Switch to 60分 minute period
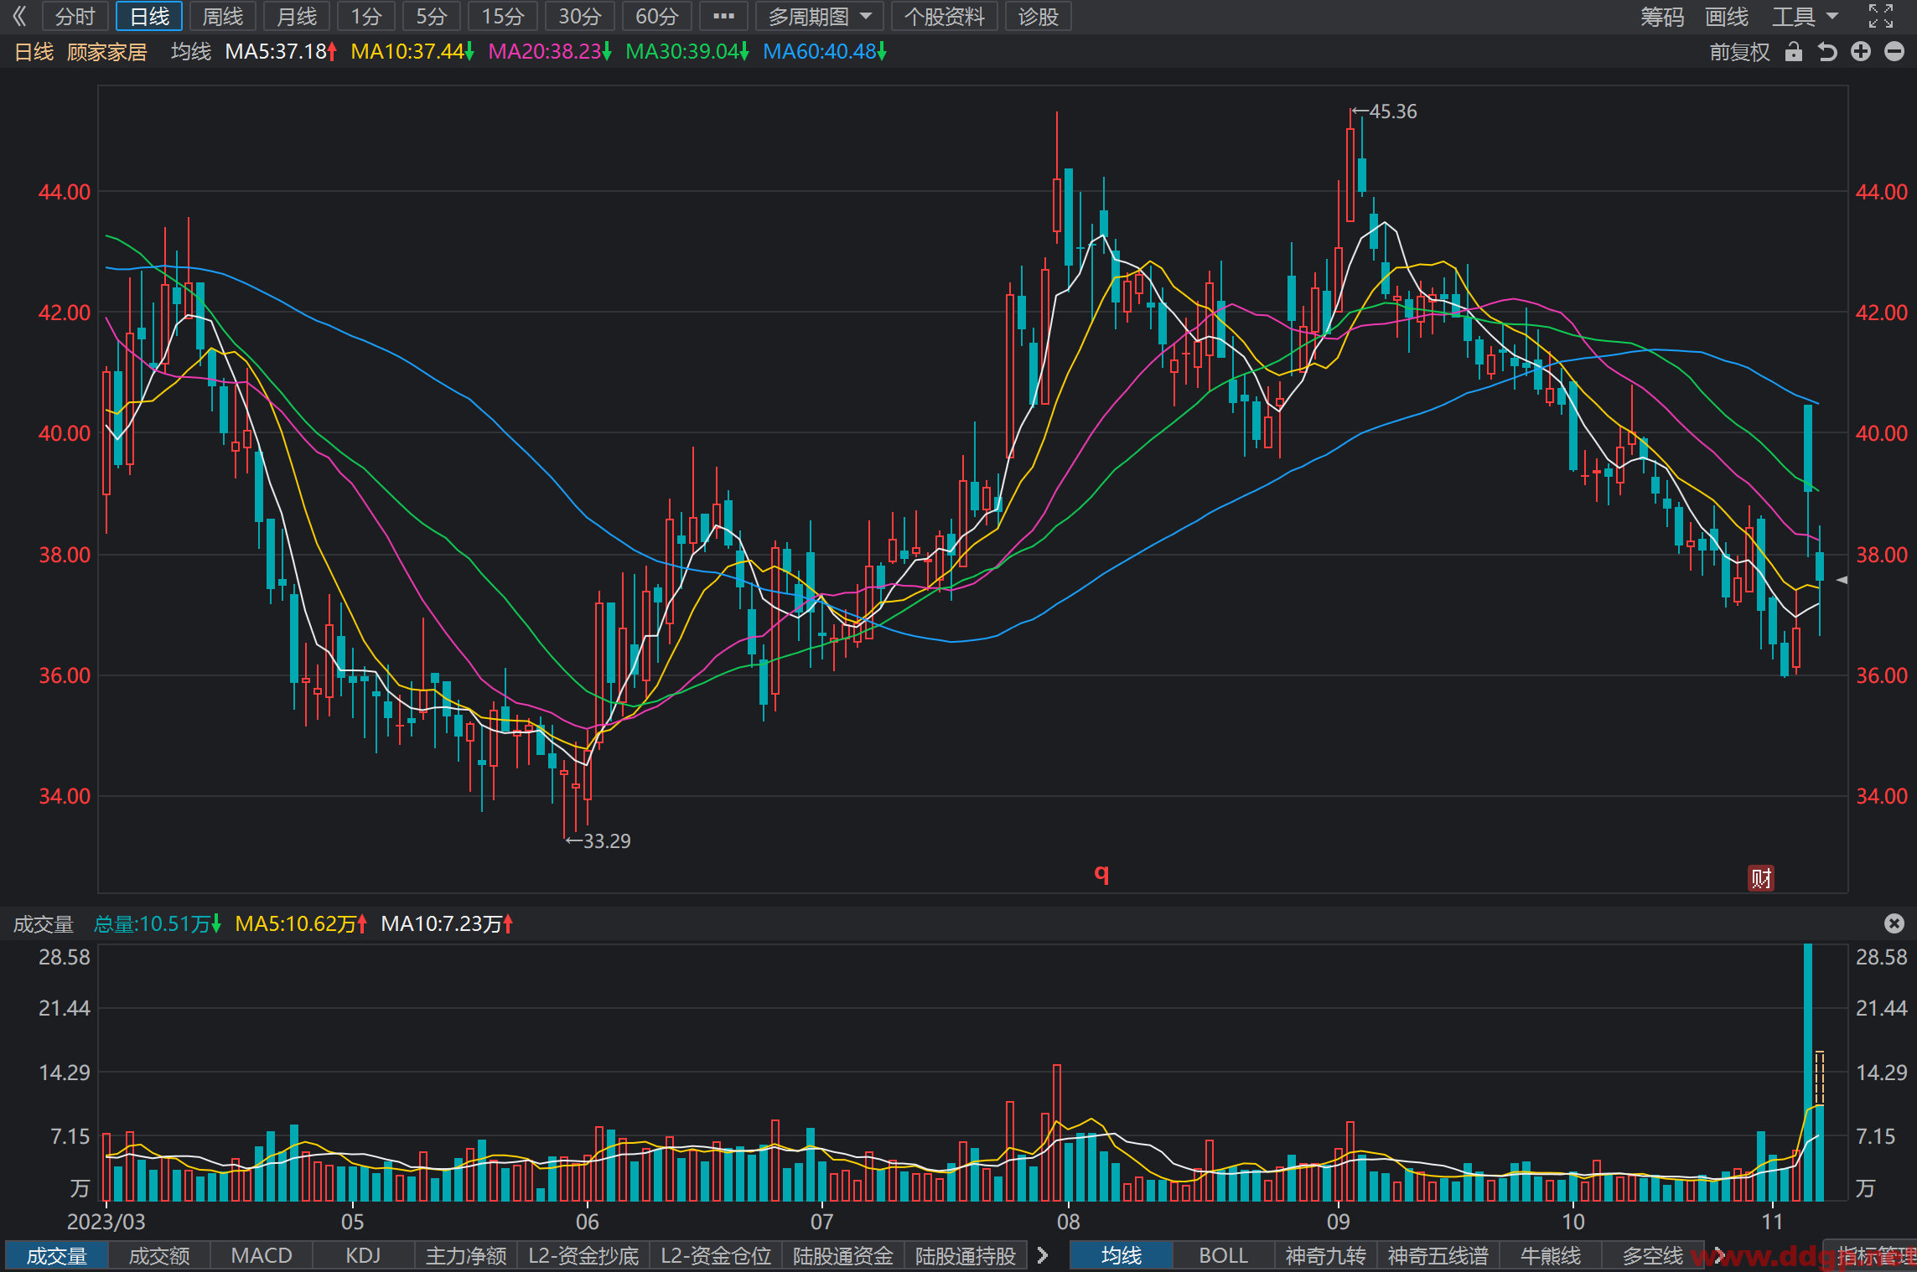This screenshot has height=1272, width=1917. click(656, 16)
